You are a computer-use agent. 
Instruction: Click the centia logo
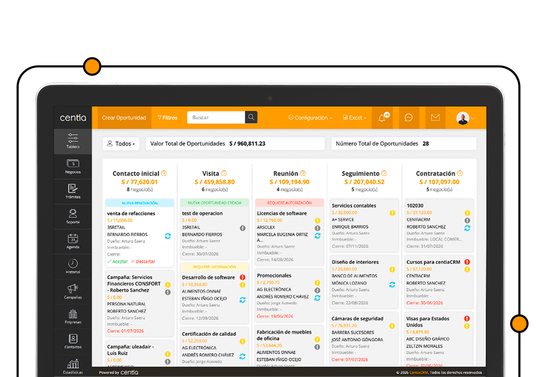[73, 118]
